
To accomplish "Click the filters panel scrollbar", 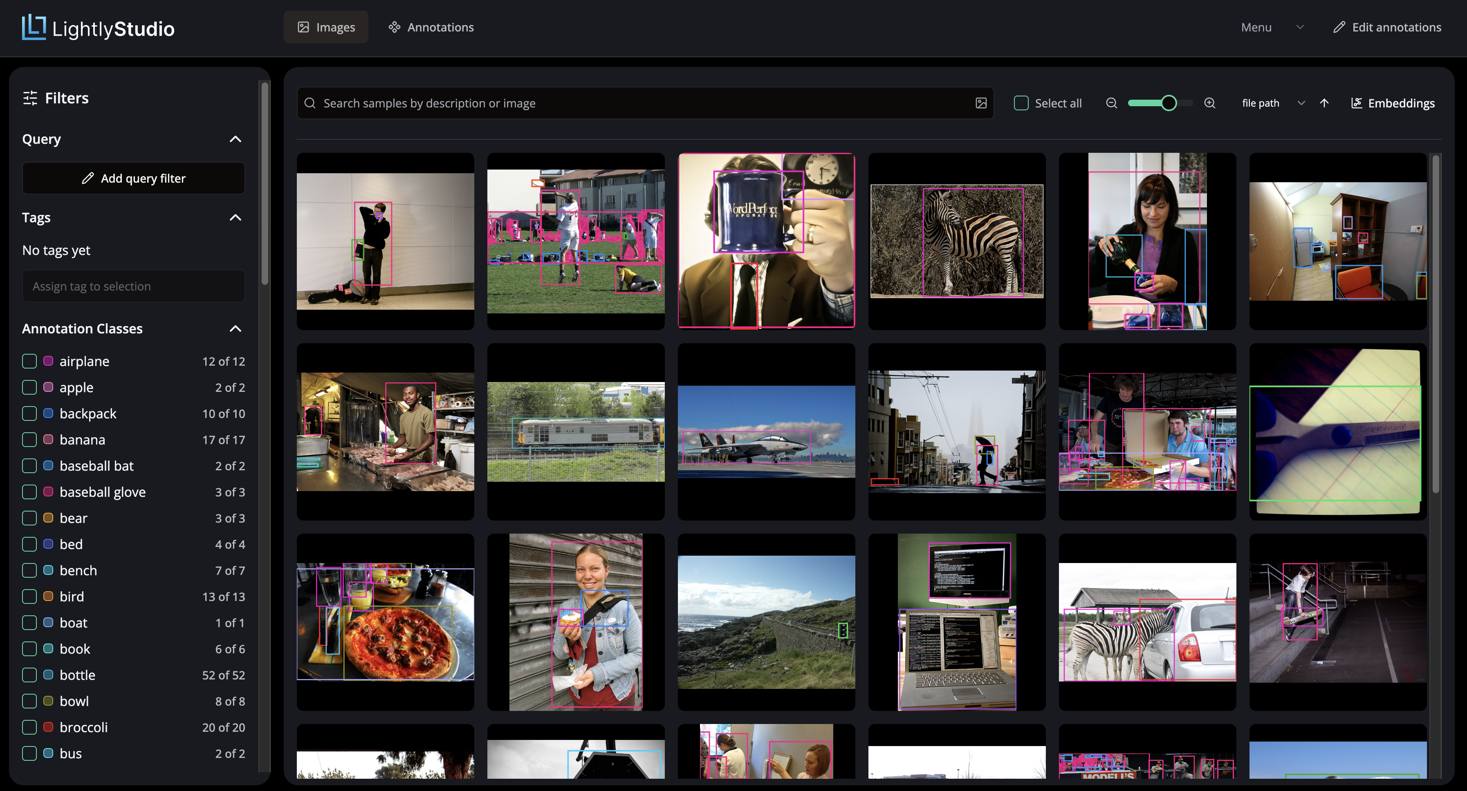I will pos(264,183).
